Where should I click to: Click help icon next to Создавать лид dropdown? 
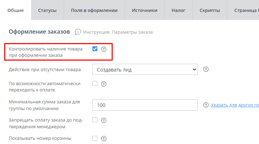pyautogui.click(x=206, y=69)
